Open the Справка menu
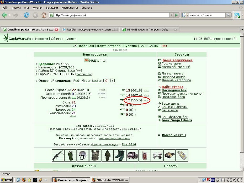Screen dimensions: 244x183 coord(87,8)
